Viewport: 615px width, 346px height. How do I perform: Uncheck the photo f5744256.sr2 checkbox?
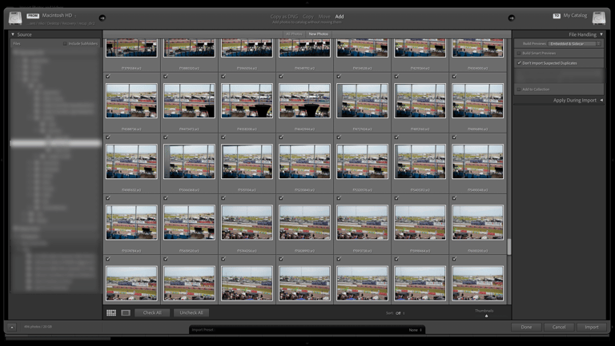(223, 198)
